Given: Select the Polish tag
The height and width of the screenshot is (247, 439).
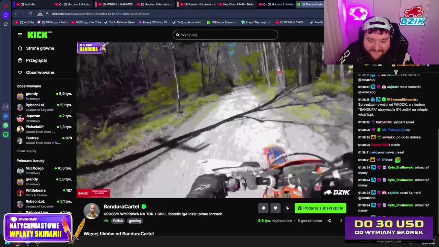Looking at the screenshot, I should (118, 221).
